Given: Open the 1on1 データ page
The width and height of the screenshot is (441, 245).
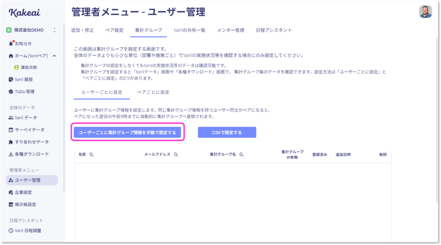Looking at the screenshot, I should point(26,118).
